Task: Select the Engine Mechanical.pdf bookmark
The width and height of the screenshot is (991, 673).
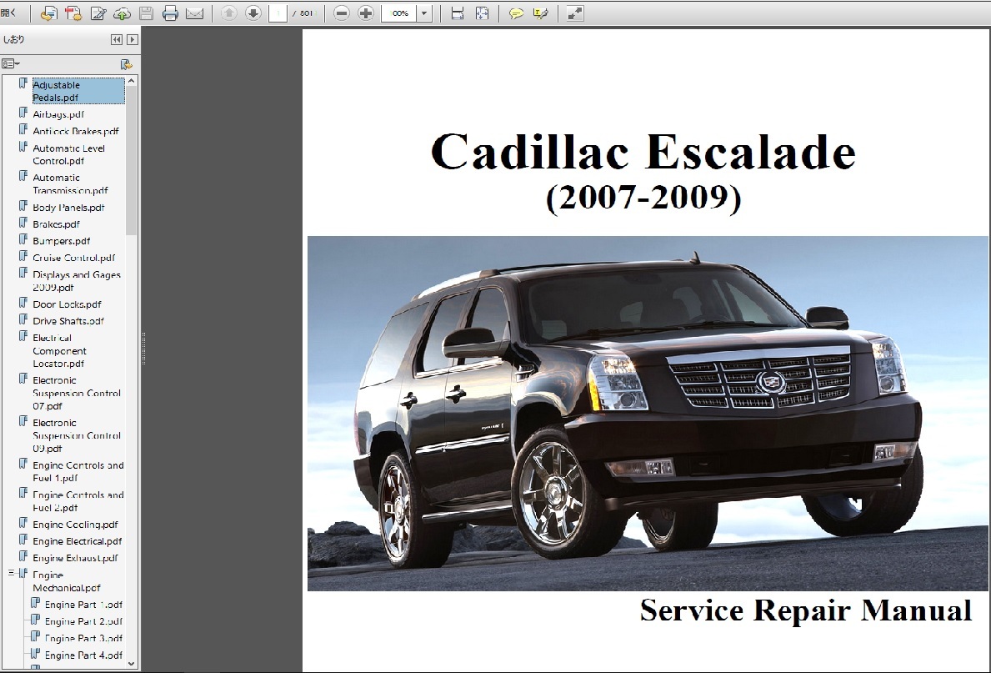Action: 67,581
